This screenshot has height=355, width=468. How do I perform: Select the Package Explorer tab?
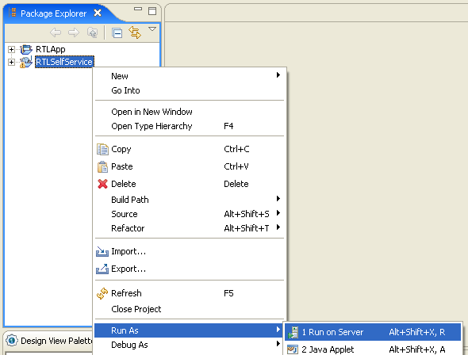coord(53,13)
